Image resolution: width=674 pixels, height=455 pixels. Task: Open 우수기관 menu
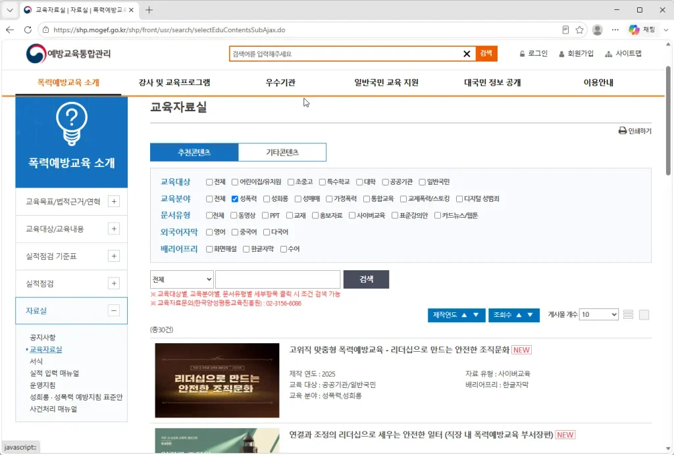(x=280, y=82)
